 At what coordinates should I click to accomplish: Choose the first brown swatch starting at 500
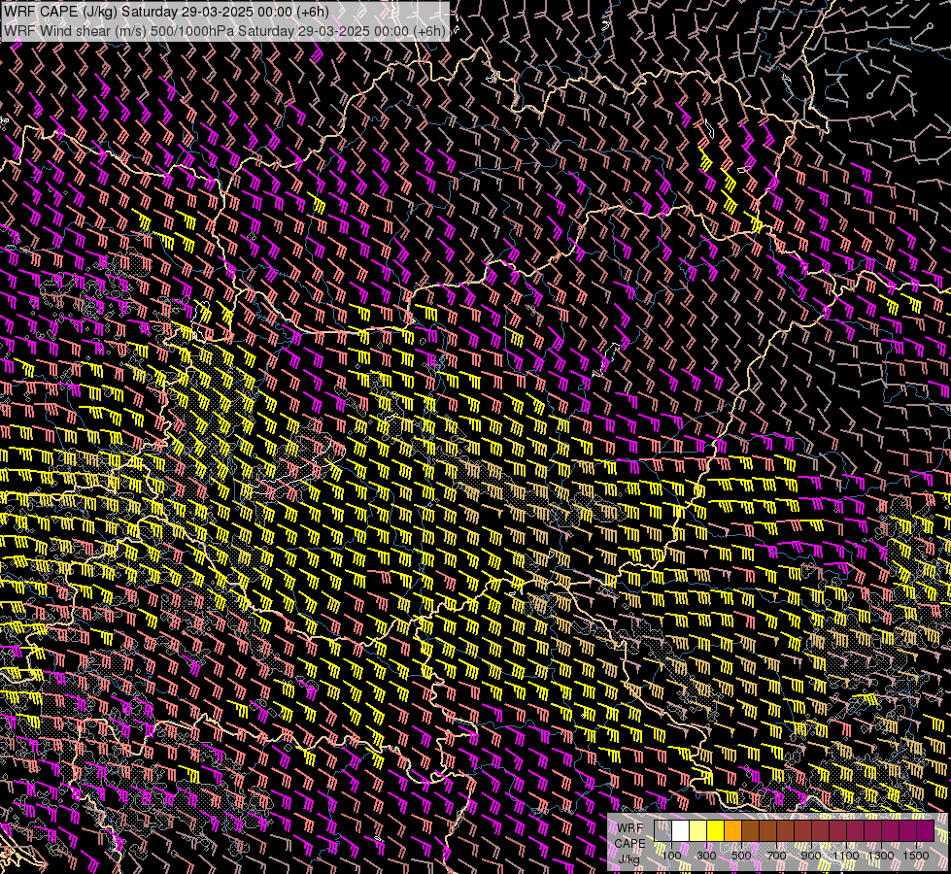coord(750,830)
